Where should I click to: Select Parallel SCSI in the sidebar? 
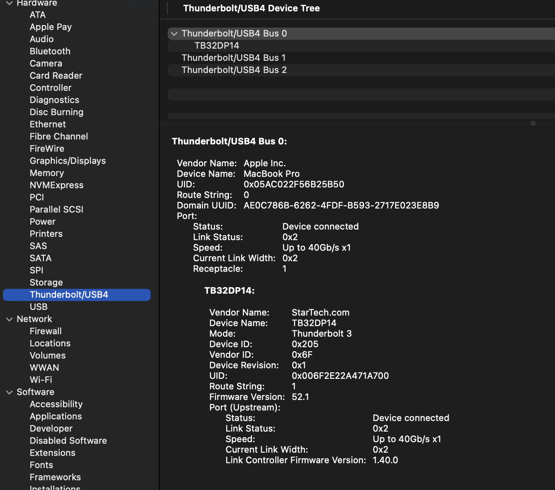pyautogui.click(x=56, y=210)
